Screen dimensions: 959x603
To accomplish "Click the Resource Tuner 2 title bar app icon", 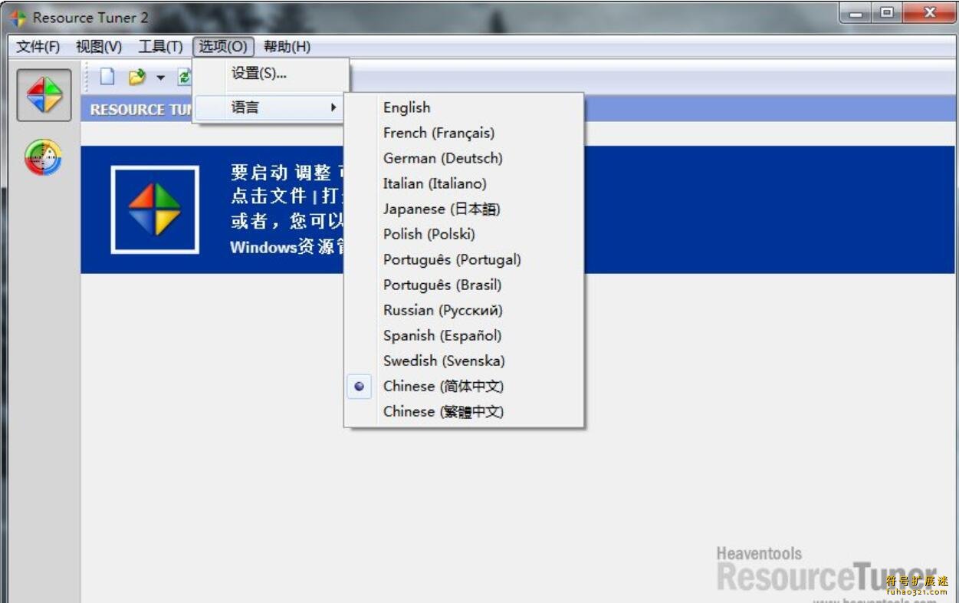I will (18, 18).
